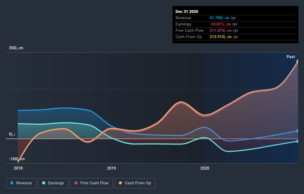
Task: Click the 2018 axis label
Action: 18,168
